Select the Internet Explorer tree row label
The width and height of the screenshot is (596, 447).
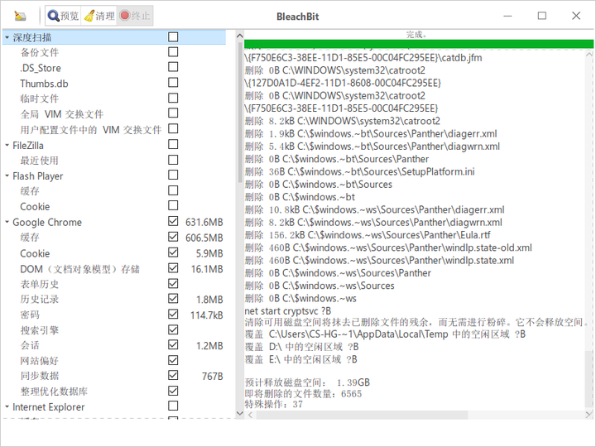point(49,406)
